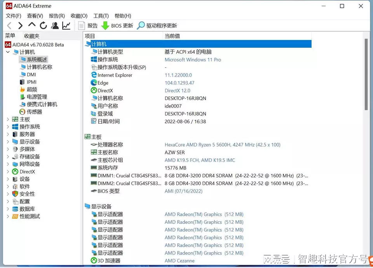Viewport: 373px width, 268px height.
Task: Select 传感器 sensor in the tree
Action: click(31, 112)
